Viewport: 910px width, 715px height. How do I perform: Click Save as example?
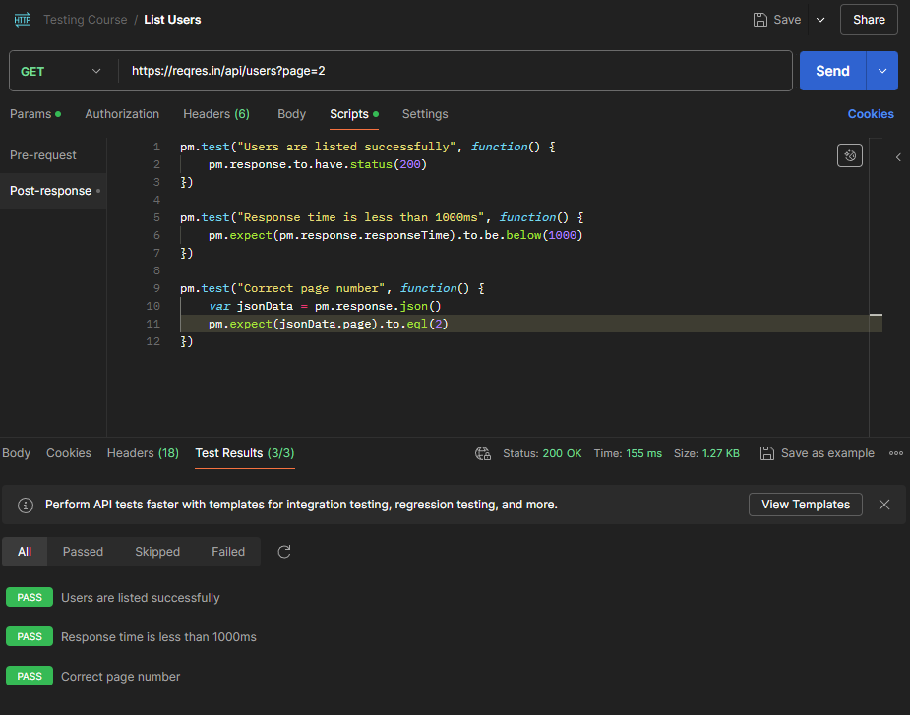818,453
